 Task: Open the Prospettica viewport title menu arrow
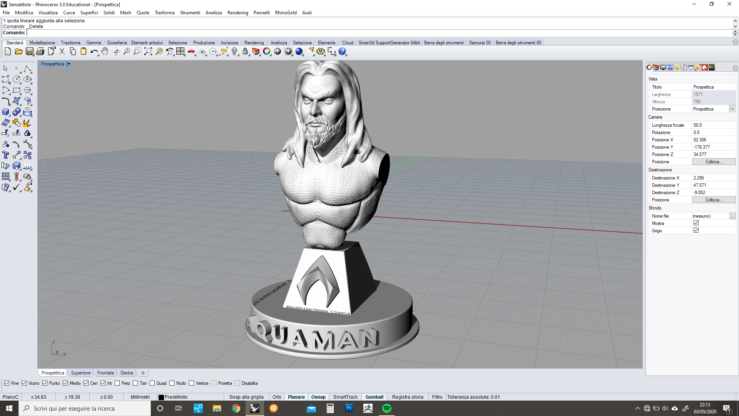click(69, 64)
